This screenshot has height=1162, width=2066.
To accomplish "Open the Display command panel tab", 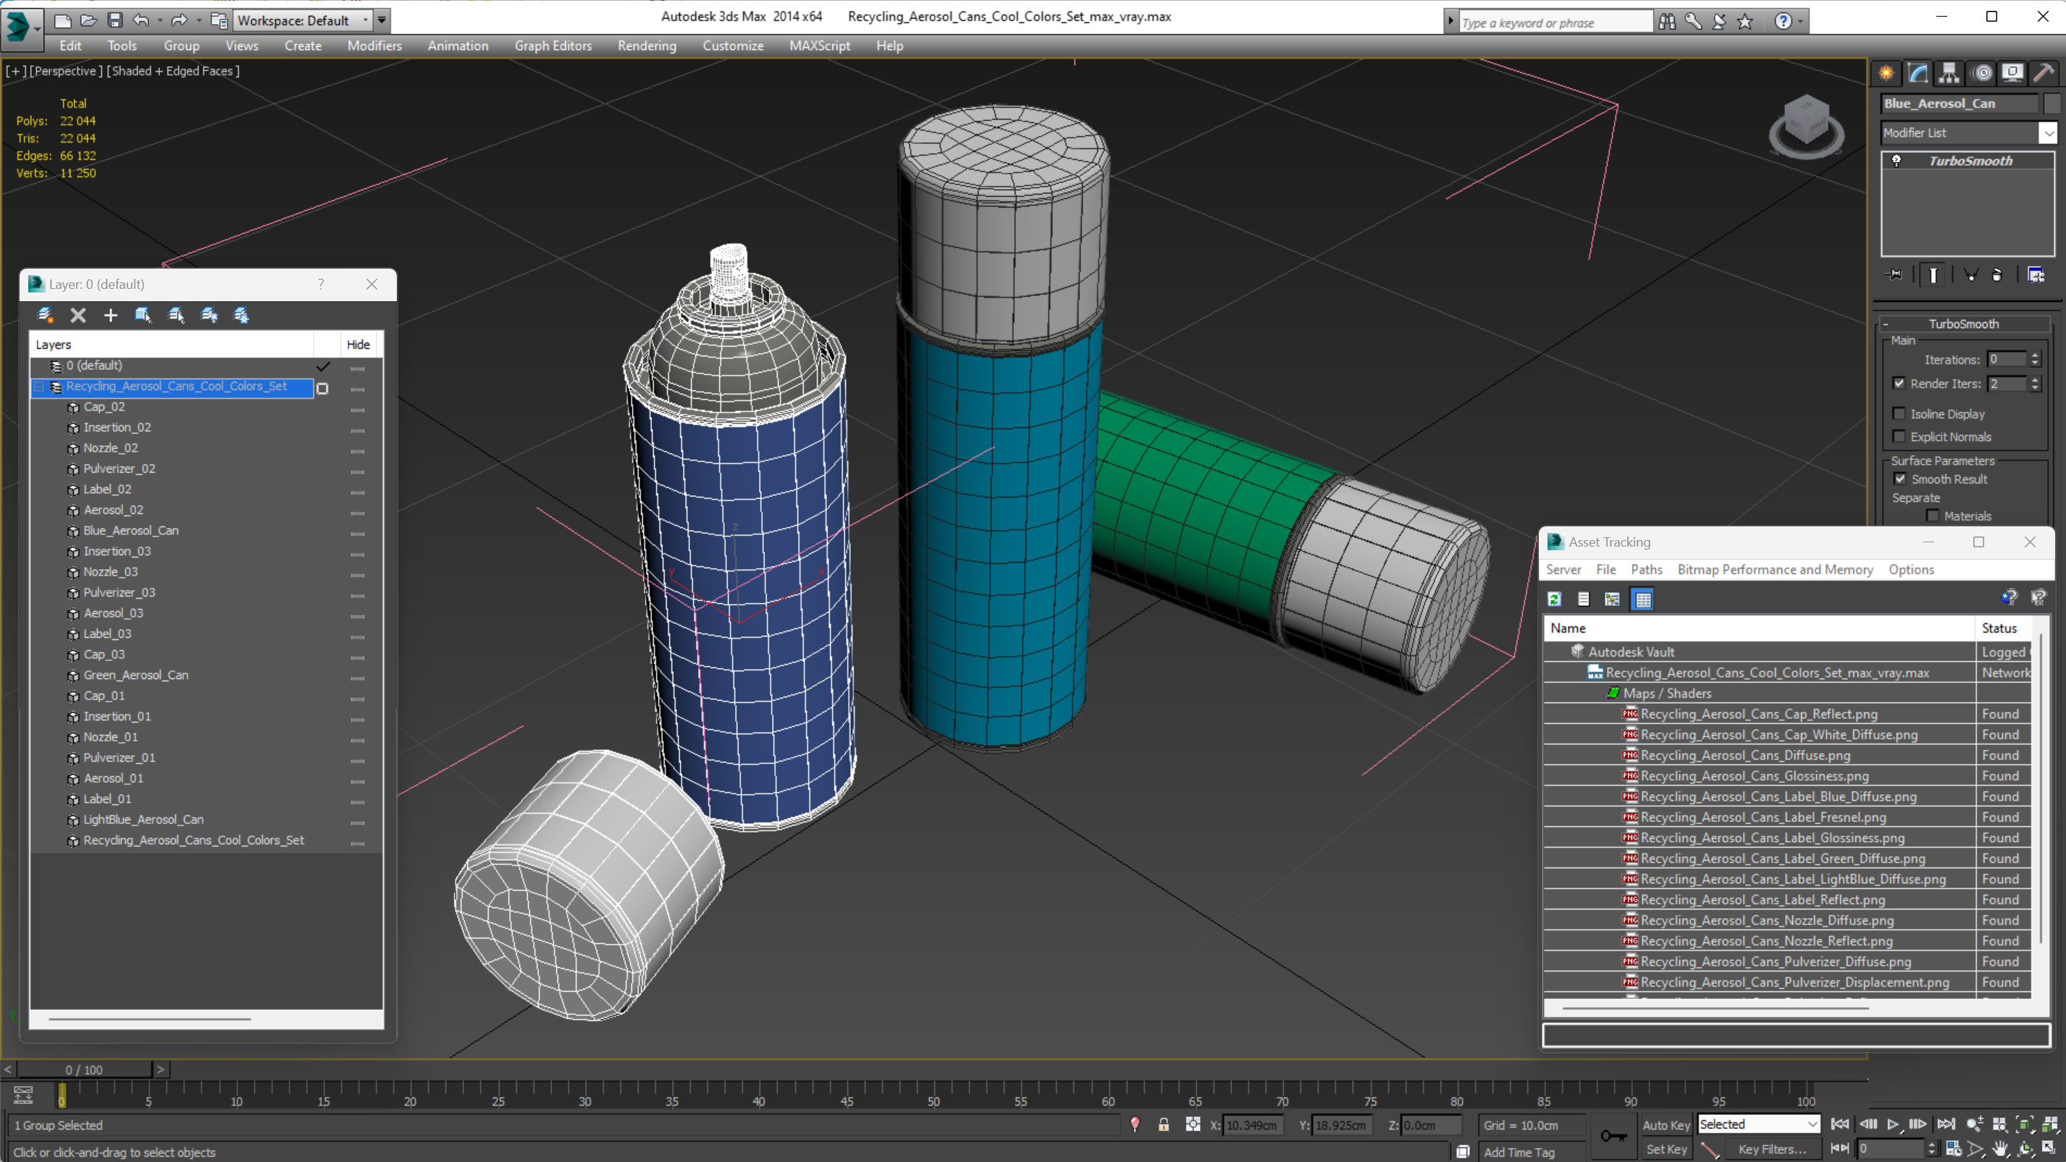I will 2012,73.
